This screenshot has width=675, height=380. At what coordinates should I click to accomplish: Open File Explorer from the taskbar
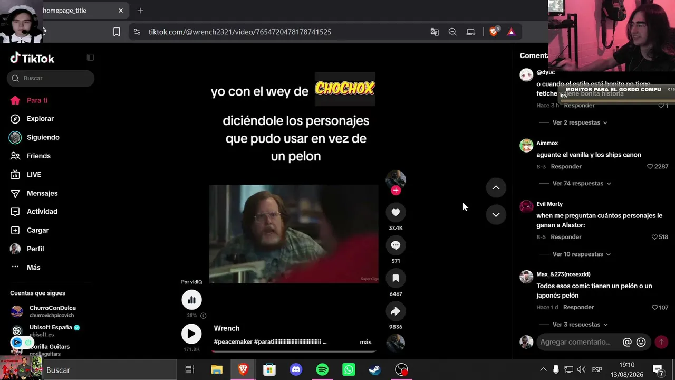click(x=217, y=369)
